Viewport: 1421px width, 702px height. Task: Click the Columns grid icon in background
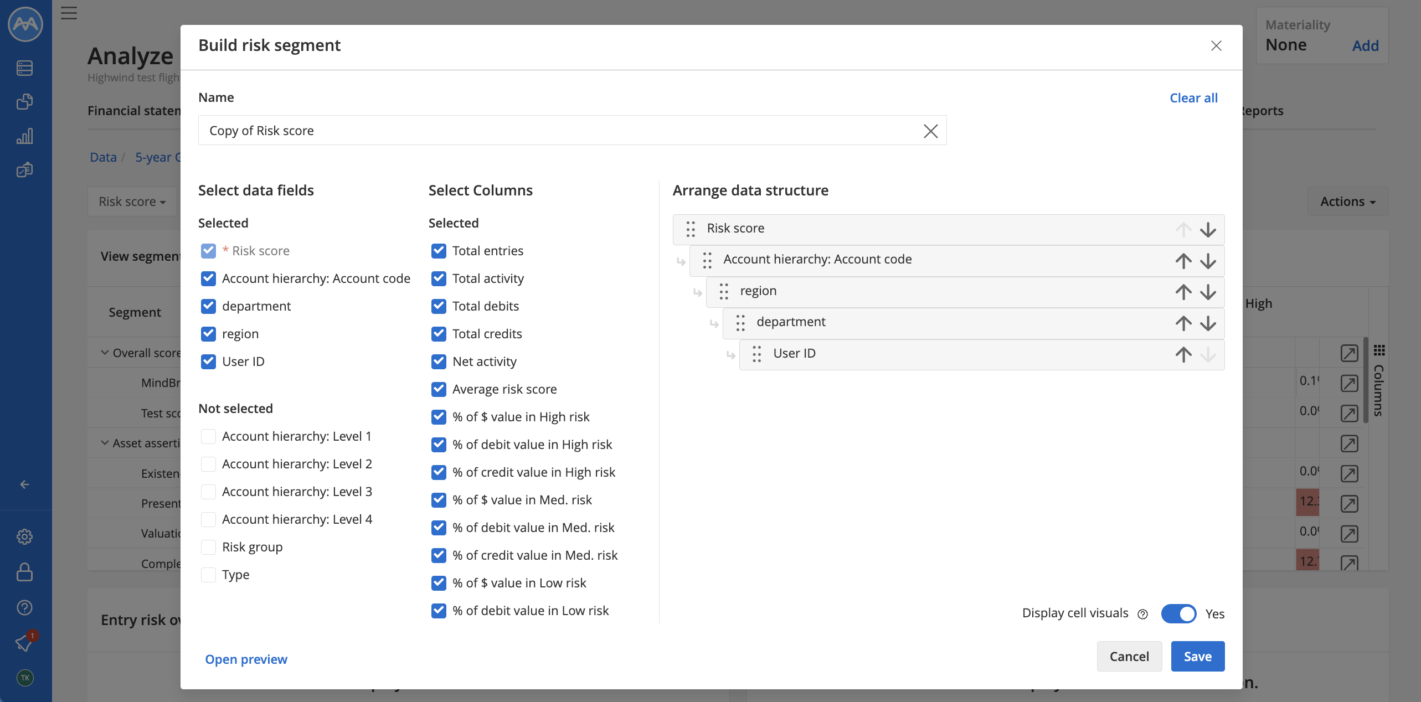[x=1379, y=350]
